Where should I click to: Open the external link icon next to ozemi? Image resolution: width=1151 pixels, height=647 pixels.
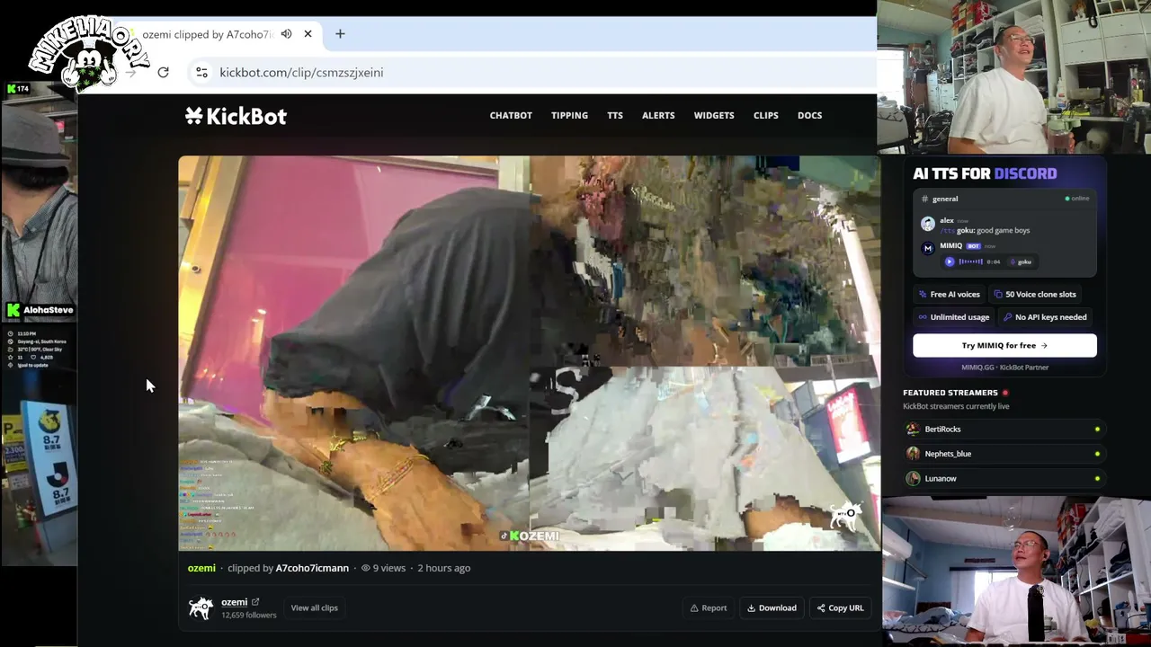(255, 602)
